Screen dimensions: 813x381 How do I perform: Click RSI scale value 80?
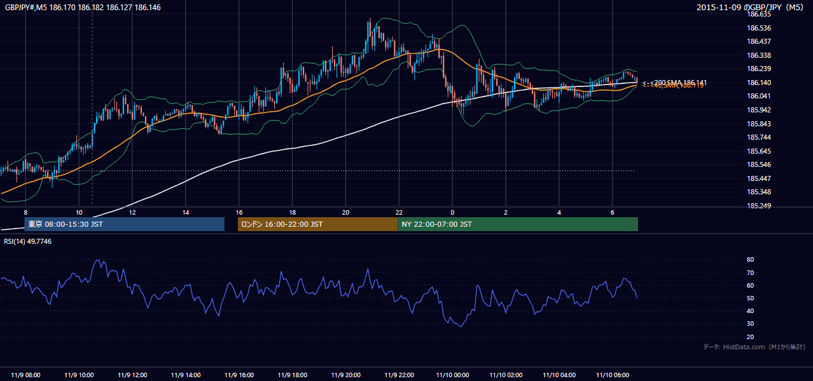pyautogui.click(x=750, y=260)
